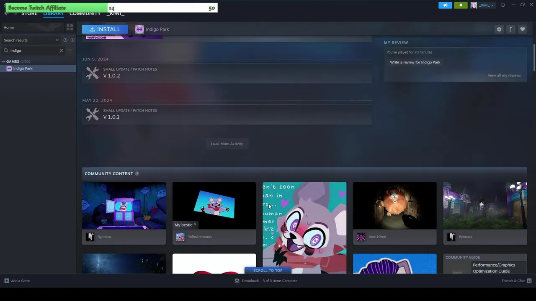Open blue theater stage community screenshot
The width and height of the screenshot is (536, 301).
(x=124, y=206)
